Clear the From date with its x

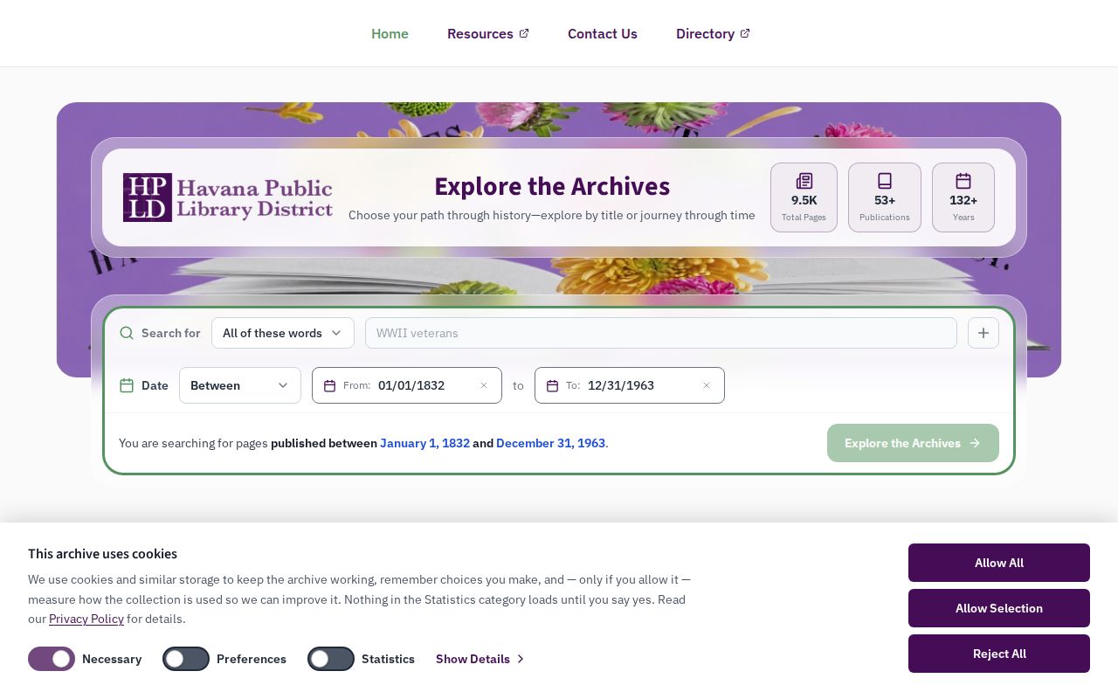484,385
